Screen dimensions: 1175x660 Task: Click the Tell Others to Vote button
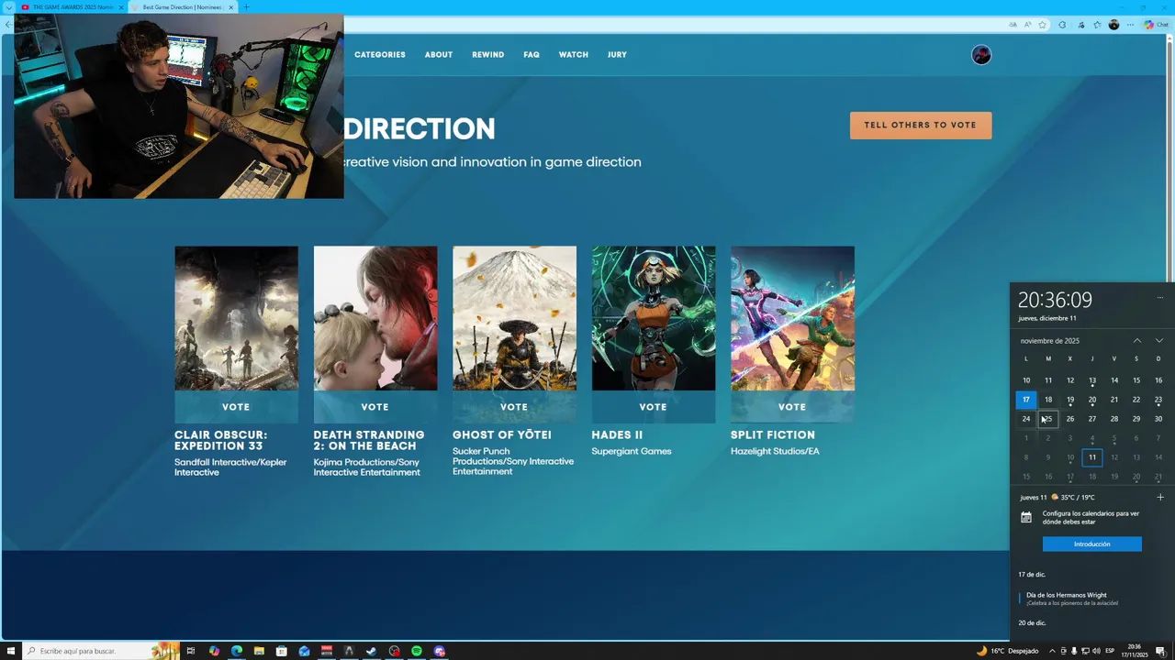coord(921,126)
